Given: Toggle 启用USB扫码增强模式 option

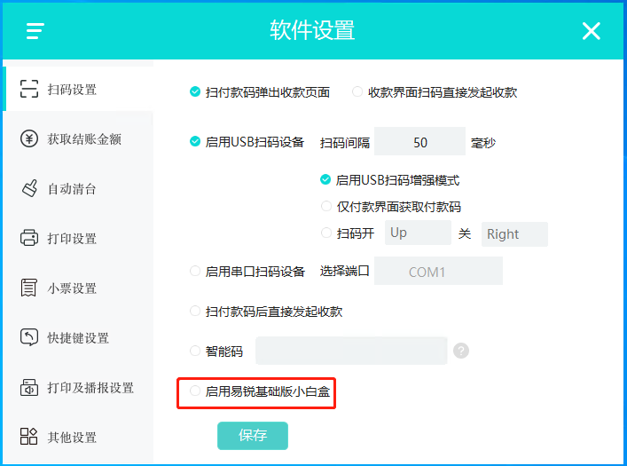Looking at the screenshot, I should coord(325,179).
